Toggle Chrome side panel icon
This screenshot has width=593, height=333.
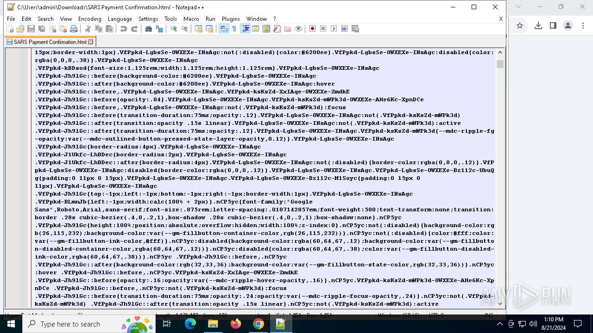click(553, 26)
